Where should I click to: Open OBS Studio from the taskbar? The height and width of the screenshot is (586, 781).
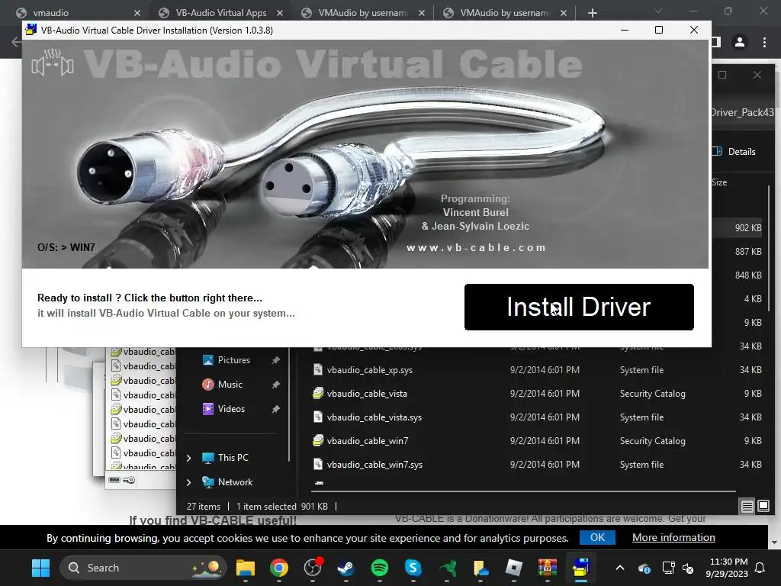tap(313, 568)
